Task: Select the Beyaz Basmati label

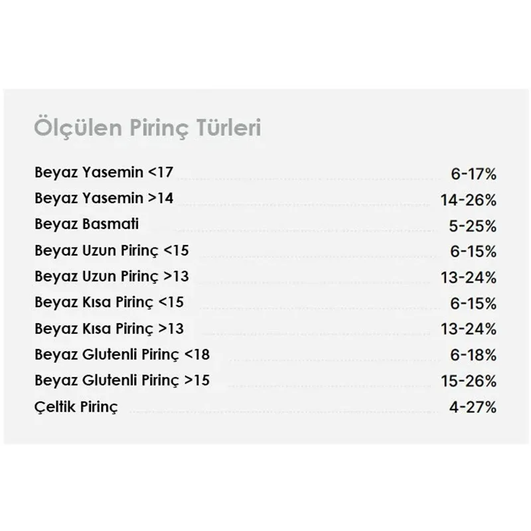Action: coord(87,224)
